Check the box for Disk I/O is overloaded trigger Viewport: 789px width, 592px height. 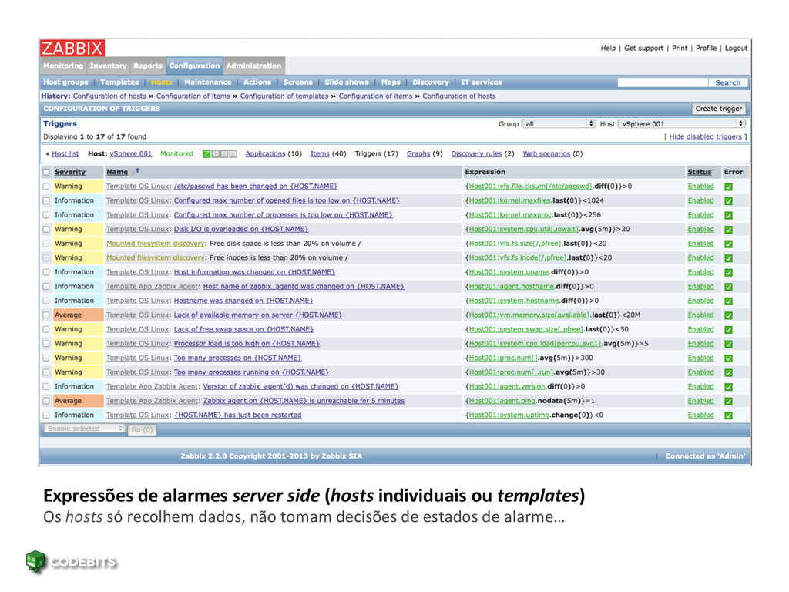pos(46,229)
